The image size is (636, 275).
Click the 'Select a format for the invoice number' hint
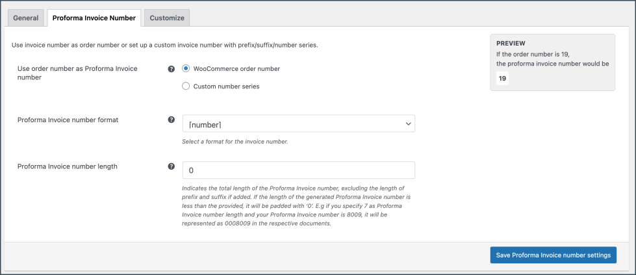click(x=235, y=141)
